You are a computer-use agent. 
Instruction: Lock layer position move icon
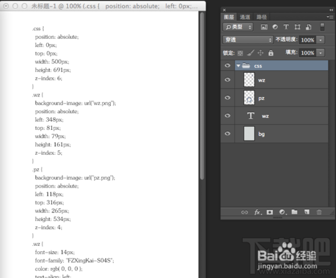tap(260, 53)
